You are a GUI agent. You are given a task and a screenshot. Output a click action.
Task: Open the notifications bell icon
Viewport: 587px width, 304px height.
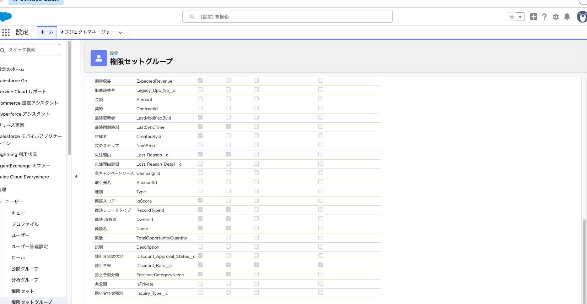[567, 17]
